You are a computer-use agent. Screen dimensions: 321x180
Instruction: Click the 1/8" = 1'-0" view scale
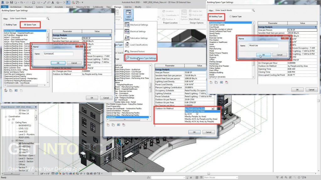45,174
